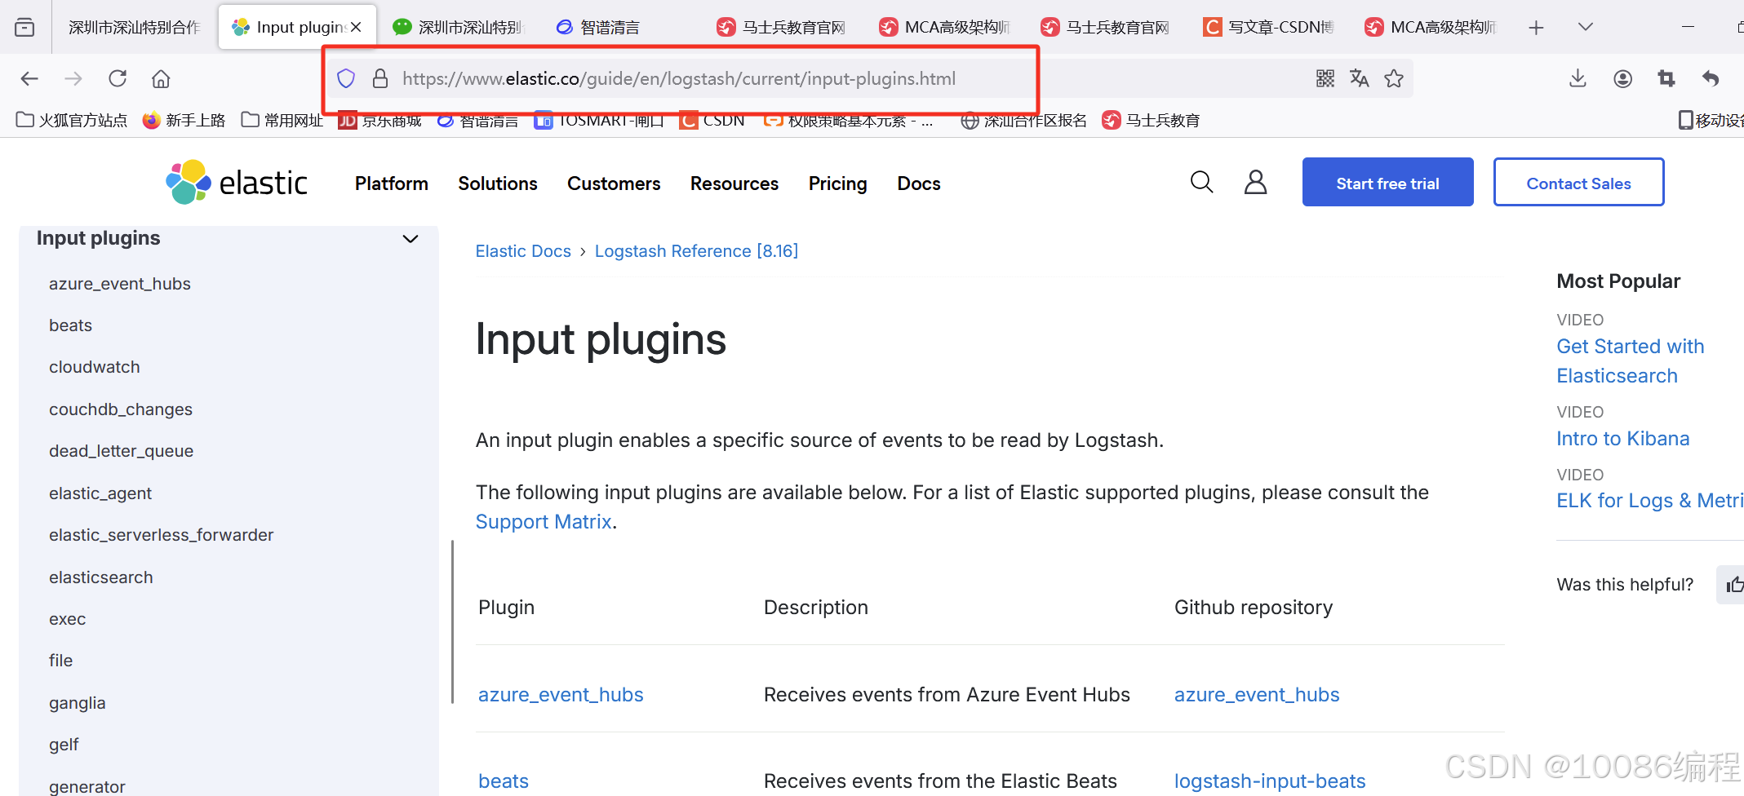This screenshot has height=796, width=1744.
Task: Select azure_event_hubs in sidebar
Action: pos(120,284)
